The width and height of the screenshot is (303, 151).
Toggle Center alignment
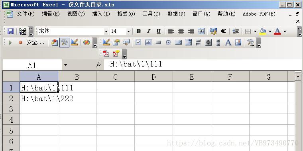point(181,31)
